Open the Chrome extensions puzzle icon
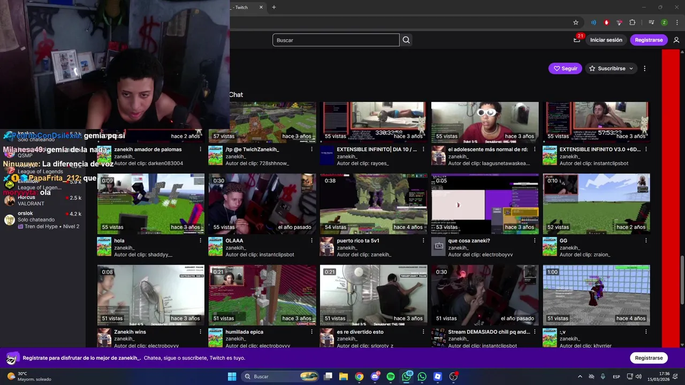685x385 pixels. coord(633,22)
